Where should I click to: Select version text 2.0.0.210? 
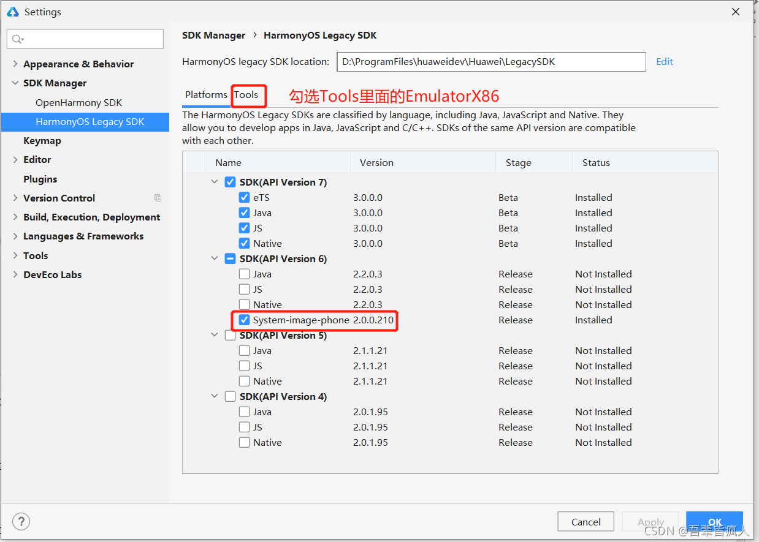point(373,320)
